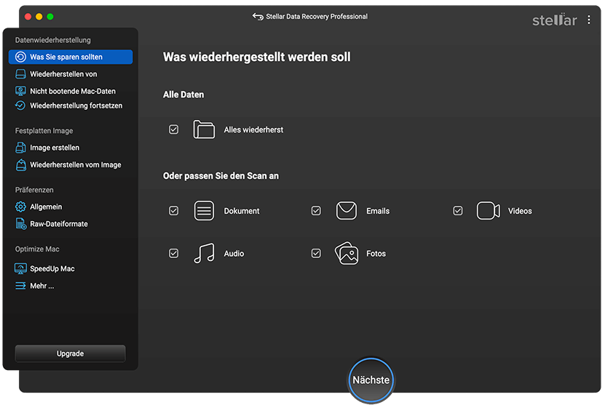The image size is (605, 413).
Task: Toggle the Videos checkbox
Action: (458, 211)
